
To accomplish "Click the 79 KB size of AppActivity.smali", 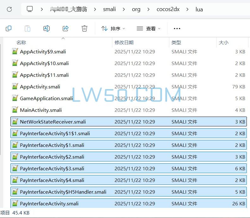I will pyautogui.click(x=239, y=87).
